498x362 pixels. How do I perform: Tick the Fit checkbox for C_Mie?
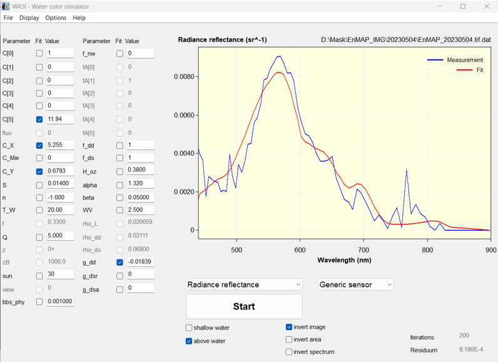[39, 158]
